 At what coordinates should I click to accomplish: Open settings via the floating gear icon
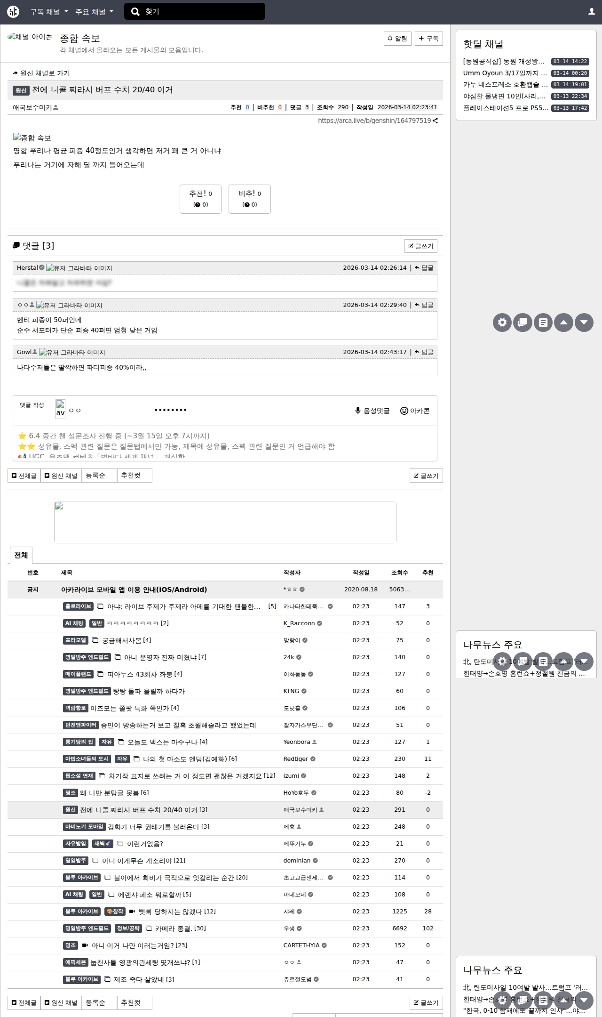(502, 323)
